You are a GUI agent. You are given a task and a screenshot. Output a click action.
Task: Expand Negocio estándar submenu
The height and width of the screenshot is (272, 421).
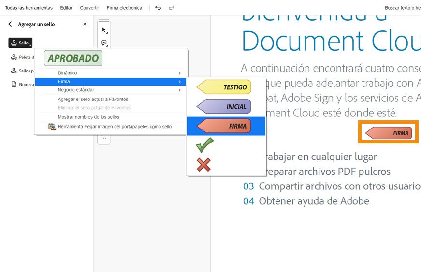(x=111, y=90)
